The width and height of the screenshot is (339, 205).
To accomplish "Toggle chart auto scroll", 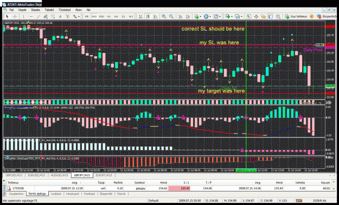I will [x=180, y=17].
